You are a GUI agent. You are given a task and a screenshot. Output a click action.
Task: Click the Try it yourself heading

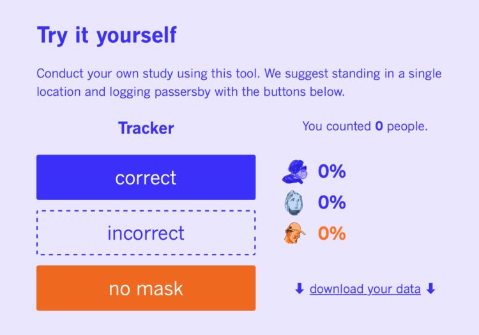pyautogui.click(x=107, y=35)
